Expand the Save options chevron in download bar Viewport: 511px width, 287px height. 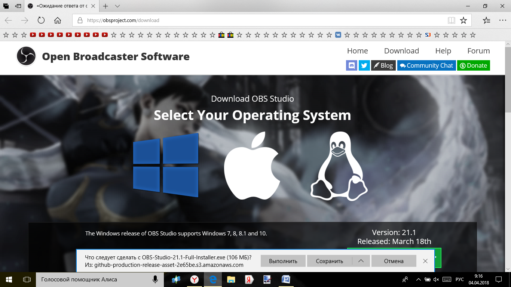coord(361,261)
